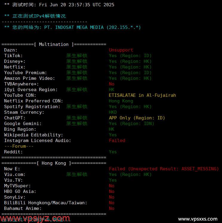Image resolution: width=222 pixels, height=223 pixels.
Task: Click the 'iQyi Oversea Region:' label
Action: pos(31,90)
